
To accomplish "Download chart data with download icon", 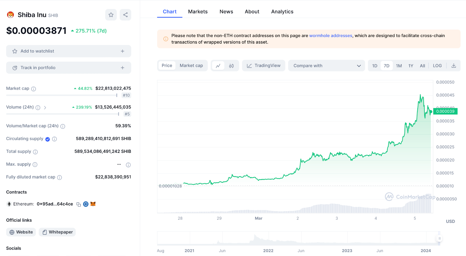I will (453, 65).
